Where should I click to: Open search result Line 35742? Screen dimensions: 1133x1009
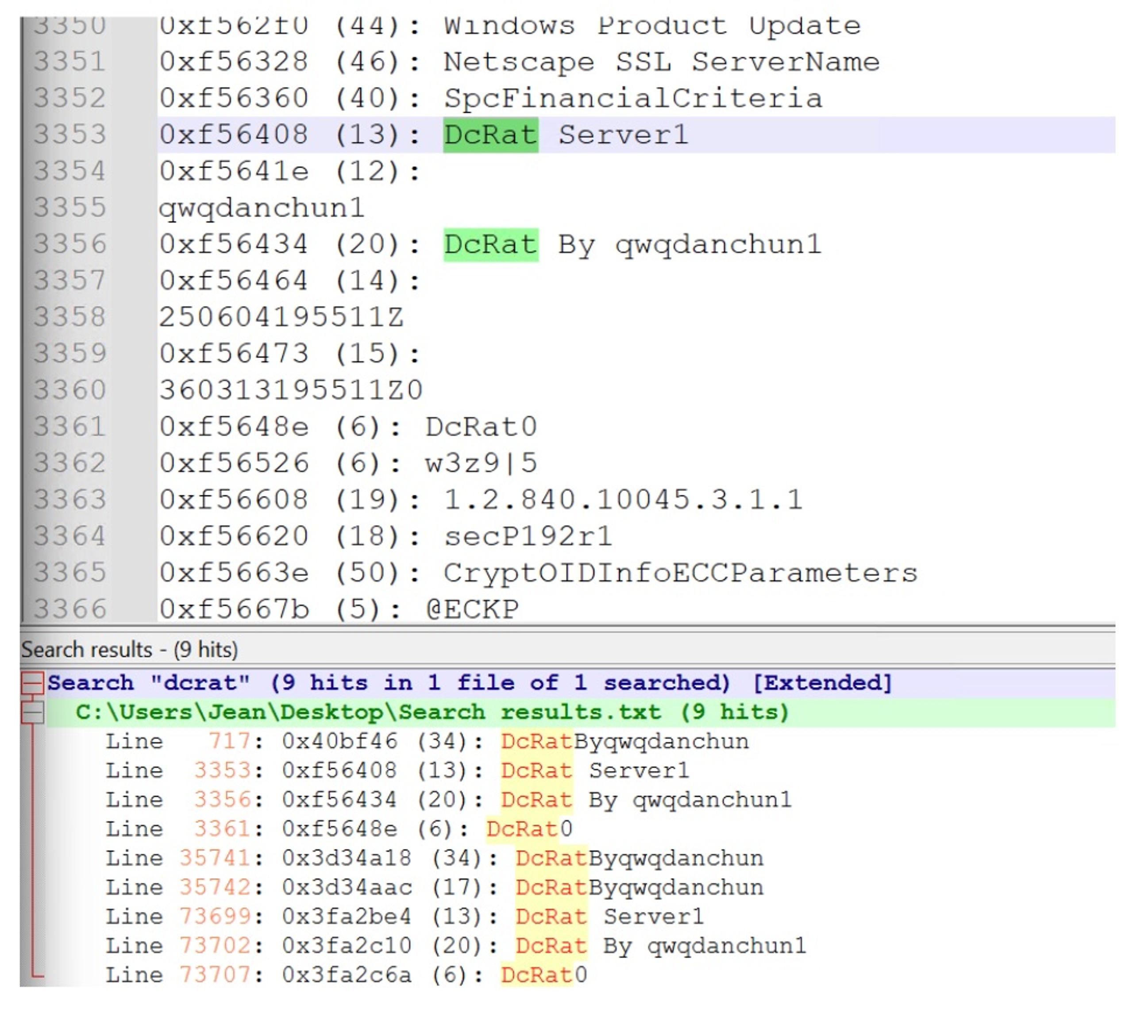pos(435,888)
